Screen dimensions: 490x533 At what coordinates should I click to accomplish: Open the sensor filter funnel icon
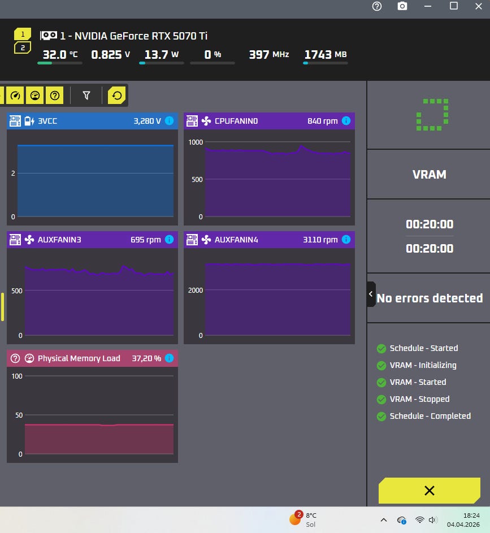click(x=86, y=96)
